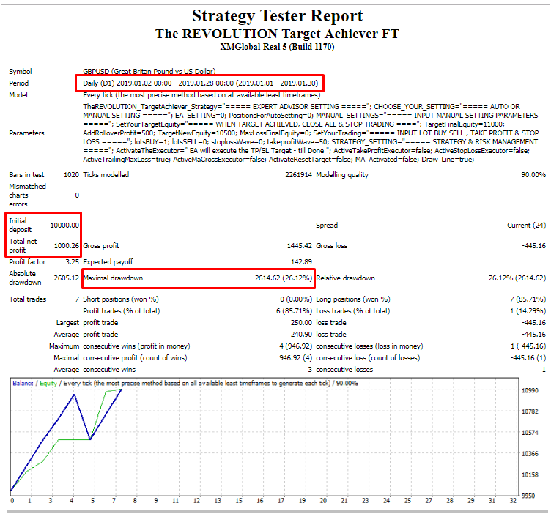Click the chart Y-axis label 10990
Screen dimensions: 551x514
(x=530, y=390)
